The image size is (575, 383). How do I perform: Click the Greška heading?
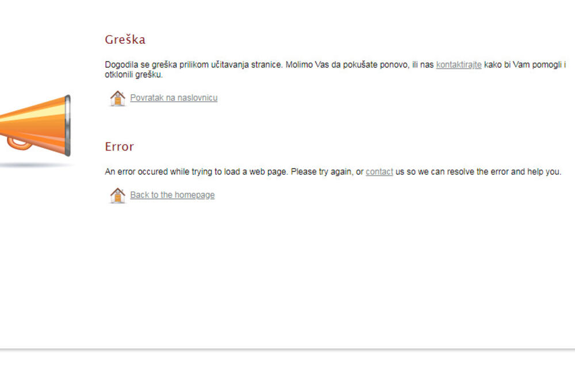(x=125, y=39)
